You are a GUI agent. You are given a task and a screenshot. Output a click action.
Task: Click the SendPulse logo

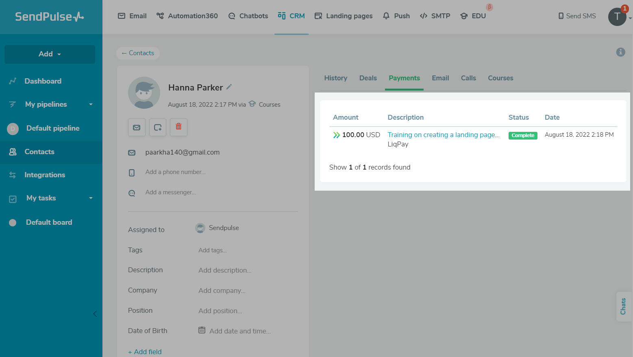click(50, 17)
